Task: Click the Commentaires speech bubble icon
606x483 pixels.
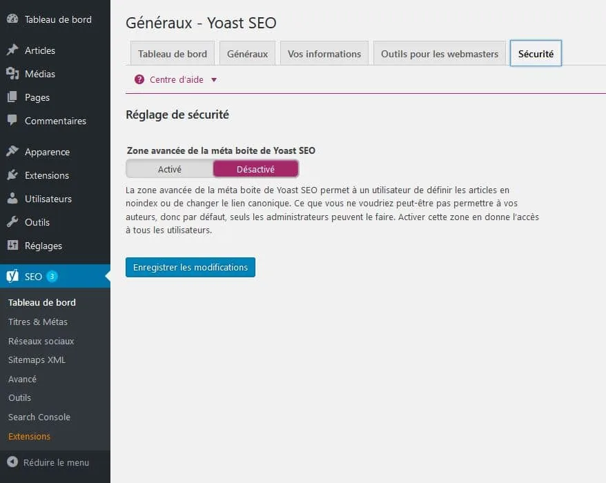Action: tap(12, 120)
